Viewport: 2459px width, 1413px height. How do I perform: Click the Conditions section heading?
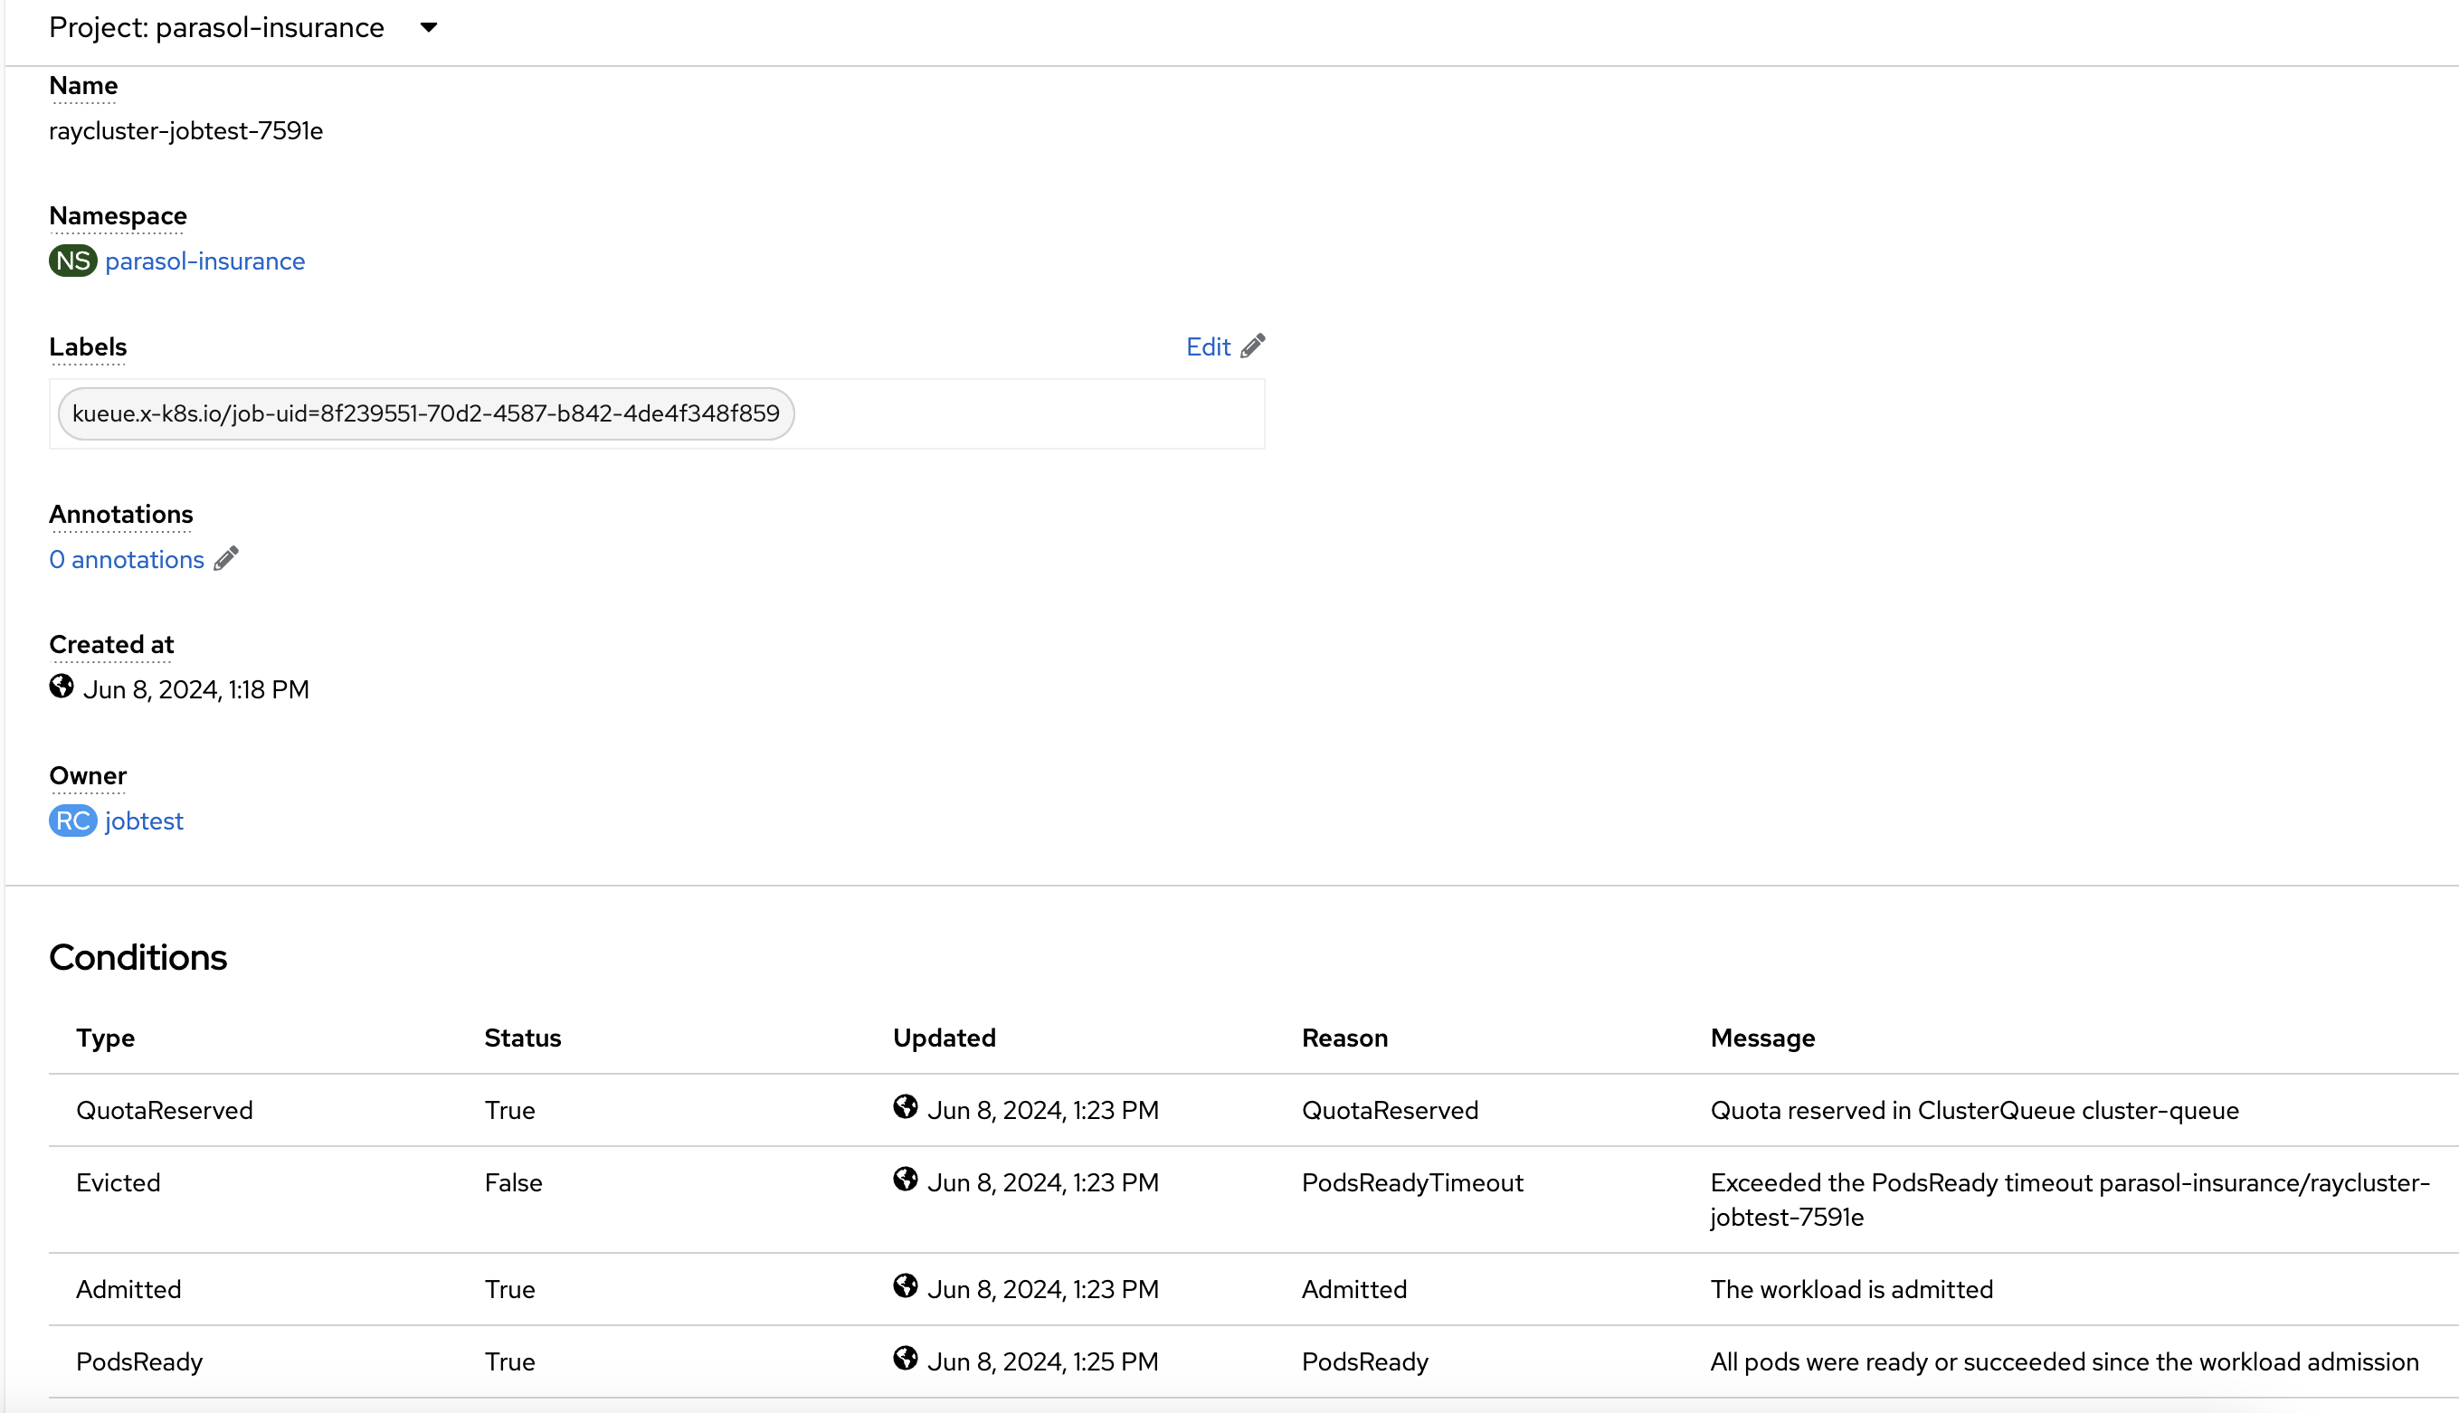(138, 957)
